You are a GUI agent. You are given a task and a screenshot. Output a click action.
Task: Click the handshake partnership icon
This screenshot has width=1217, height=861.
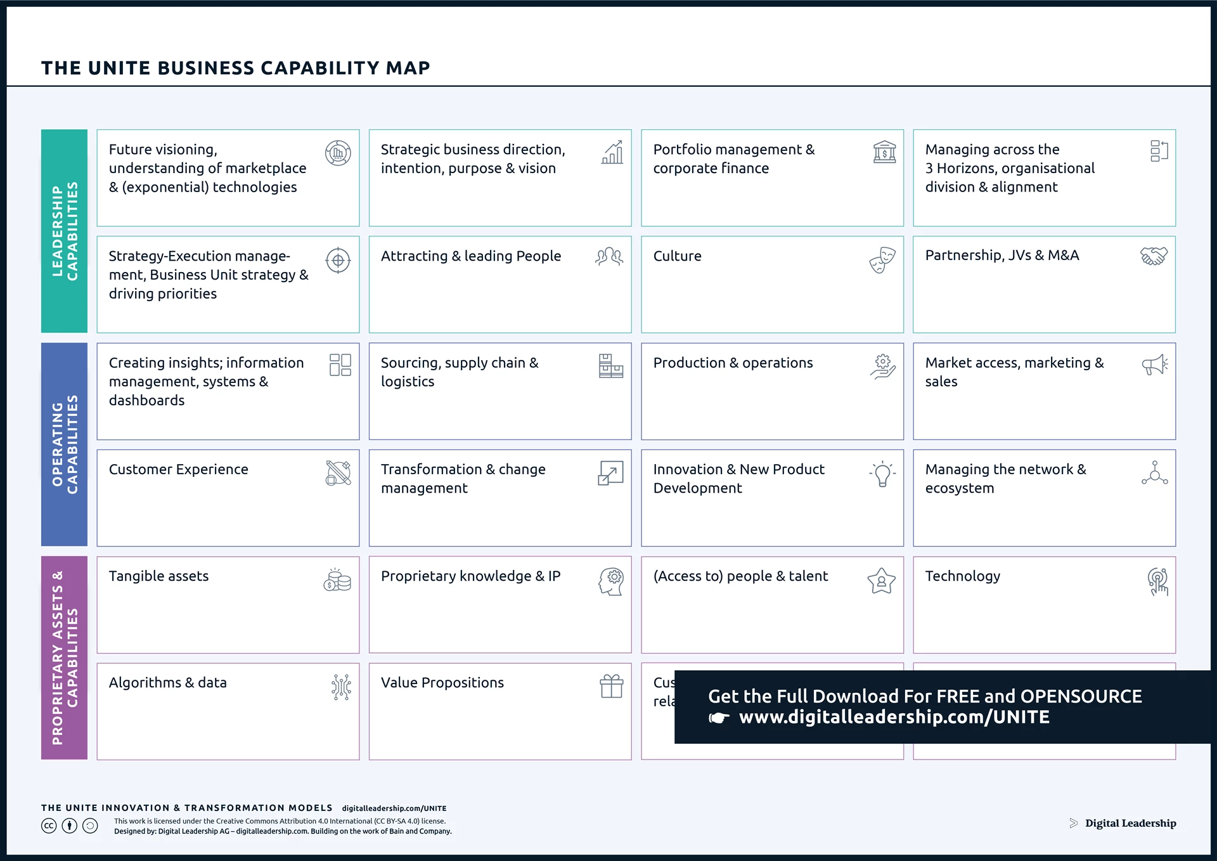[x=1154, y=256]
